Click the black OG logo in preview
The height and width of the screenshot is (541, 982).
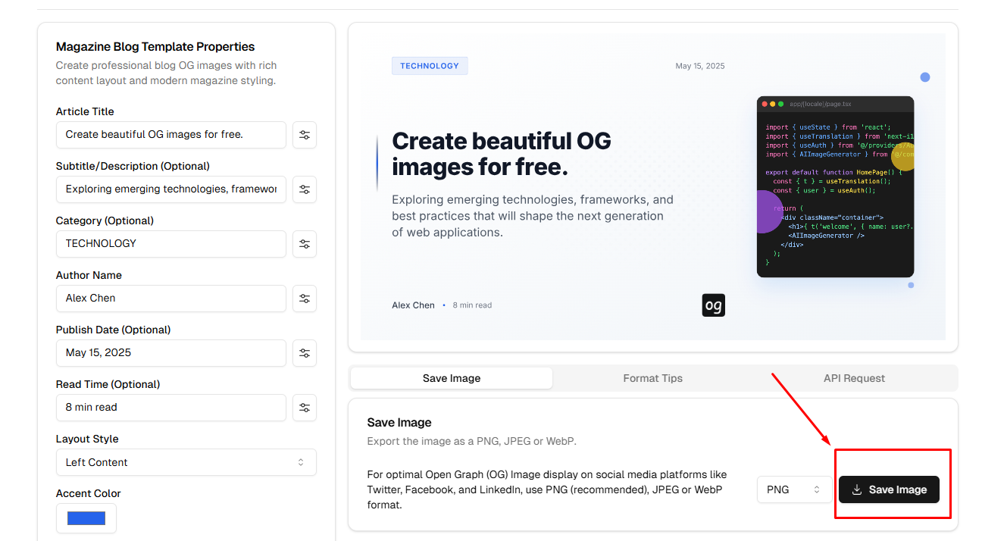(x=713, y=305)
